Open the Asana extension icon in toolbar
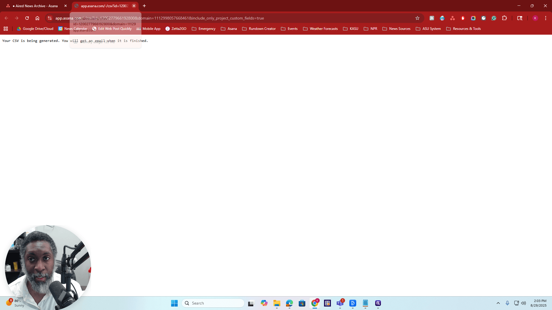Screen dimensions: 552x310 pyautogui.click(x=453, y=18)
